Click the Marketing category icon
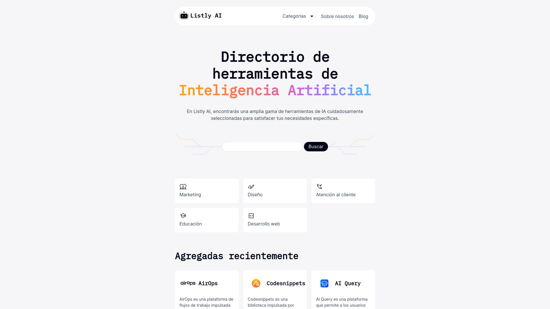Viewport: 550px width, 309px height. tap(183, 186)
